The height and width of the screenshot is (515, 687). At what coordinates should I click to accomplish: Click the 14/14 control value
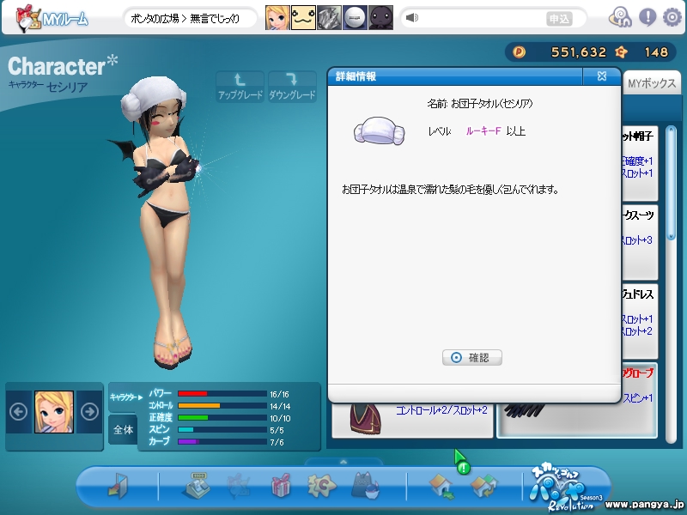point(280,406)
